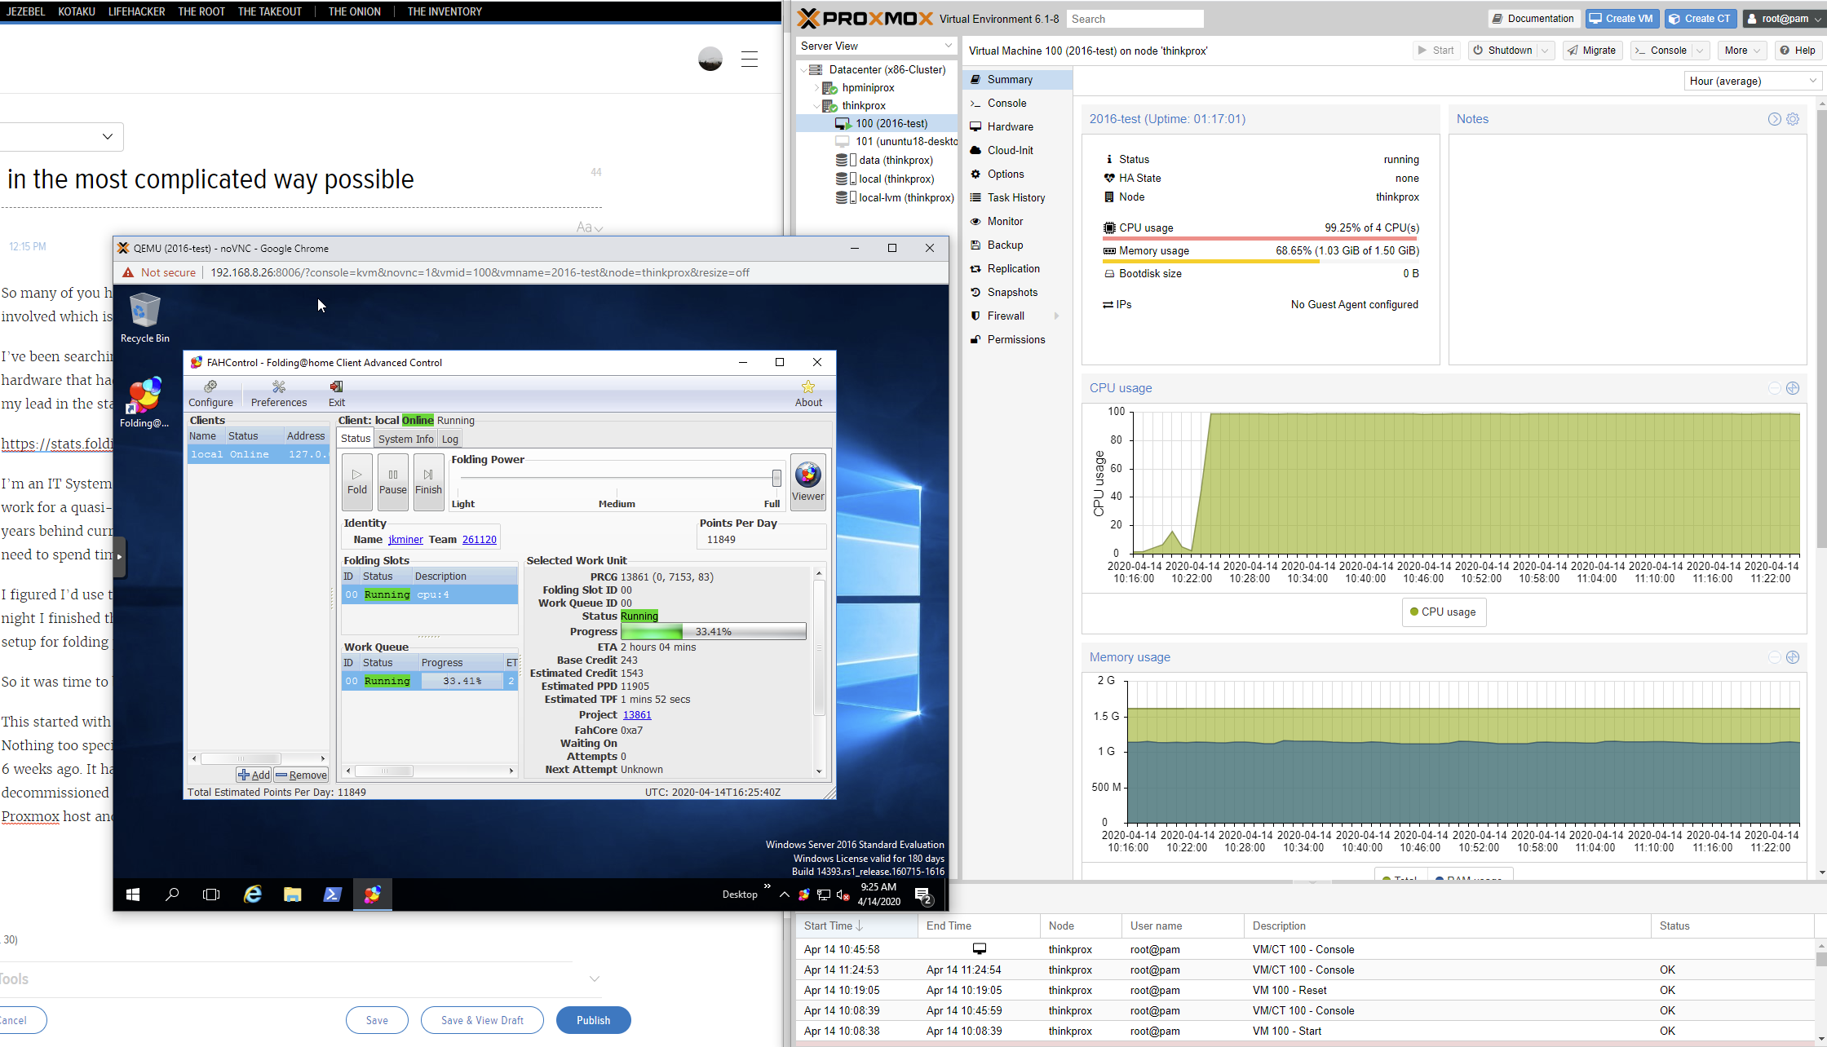Click the Finish button in FAHControl
This screenshot has height=1047, width=1827.
(428, 482)
